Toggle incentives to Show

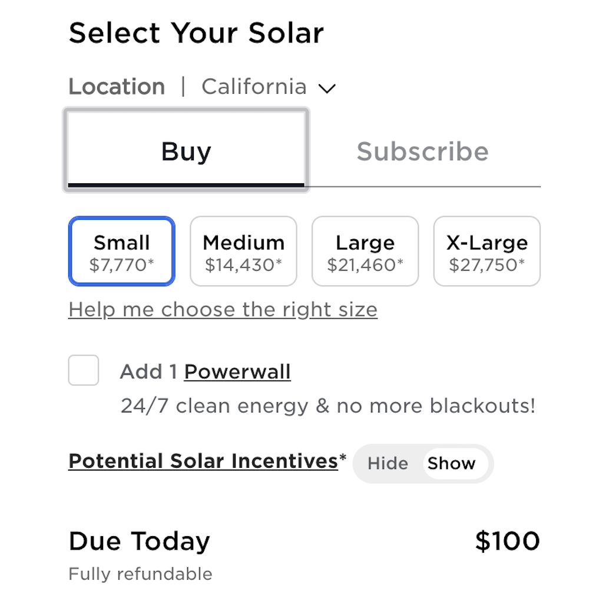(x=451, y=464)
